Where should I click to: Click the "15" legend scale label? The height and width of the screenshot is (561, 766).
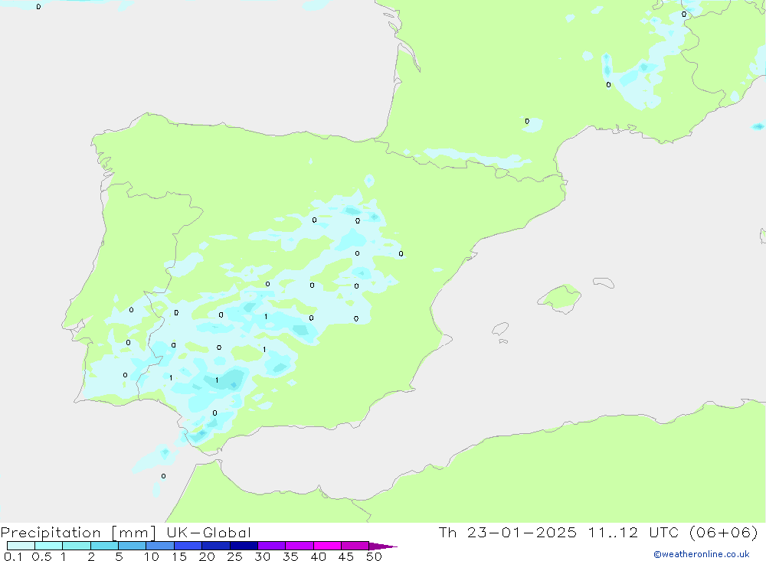179,556
